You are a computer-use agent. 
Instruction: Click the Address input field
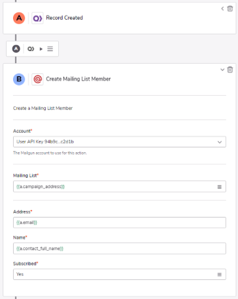[120, 222]
